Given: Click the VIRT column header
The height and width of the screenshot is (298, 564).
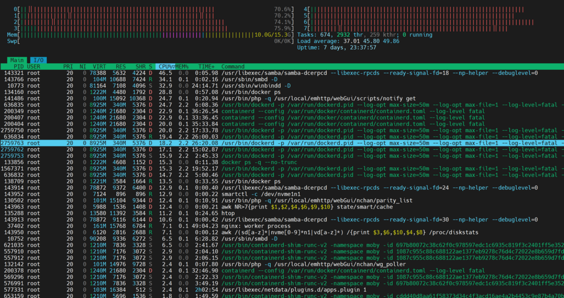Looking at the screenshot, I should [99, 66].
